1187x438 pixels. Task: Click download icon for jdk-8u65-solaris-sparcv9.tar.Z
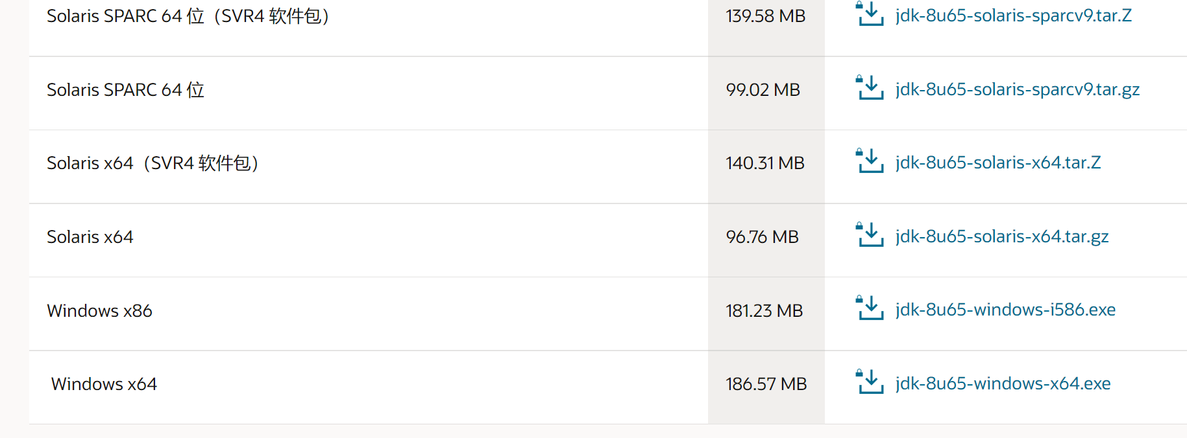point(870,14)
